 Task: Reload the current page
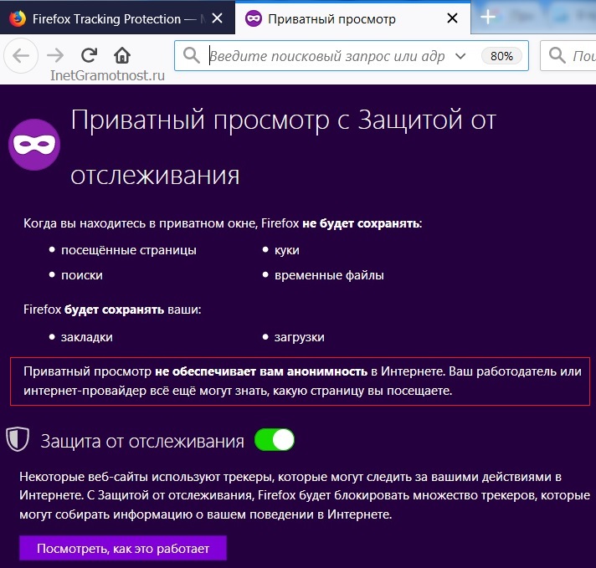[x=90, y=55]
